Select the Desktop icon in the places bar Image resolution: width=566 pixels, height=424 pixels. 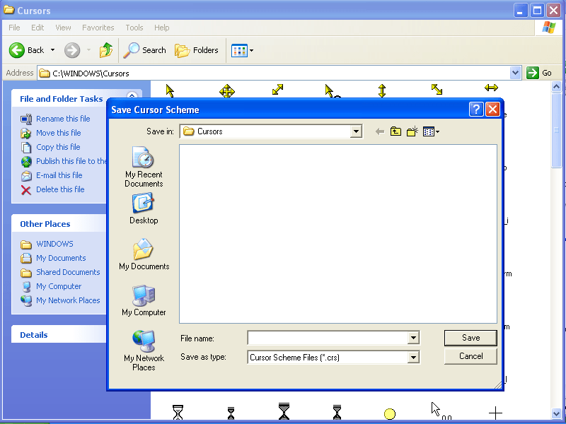[x=143, y=208]
